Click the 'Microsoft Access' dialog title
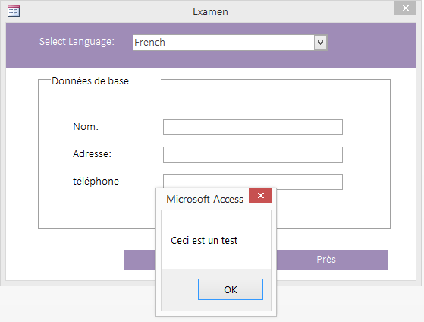424x322 pixels. pos(205,199)
